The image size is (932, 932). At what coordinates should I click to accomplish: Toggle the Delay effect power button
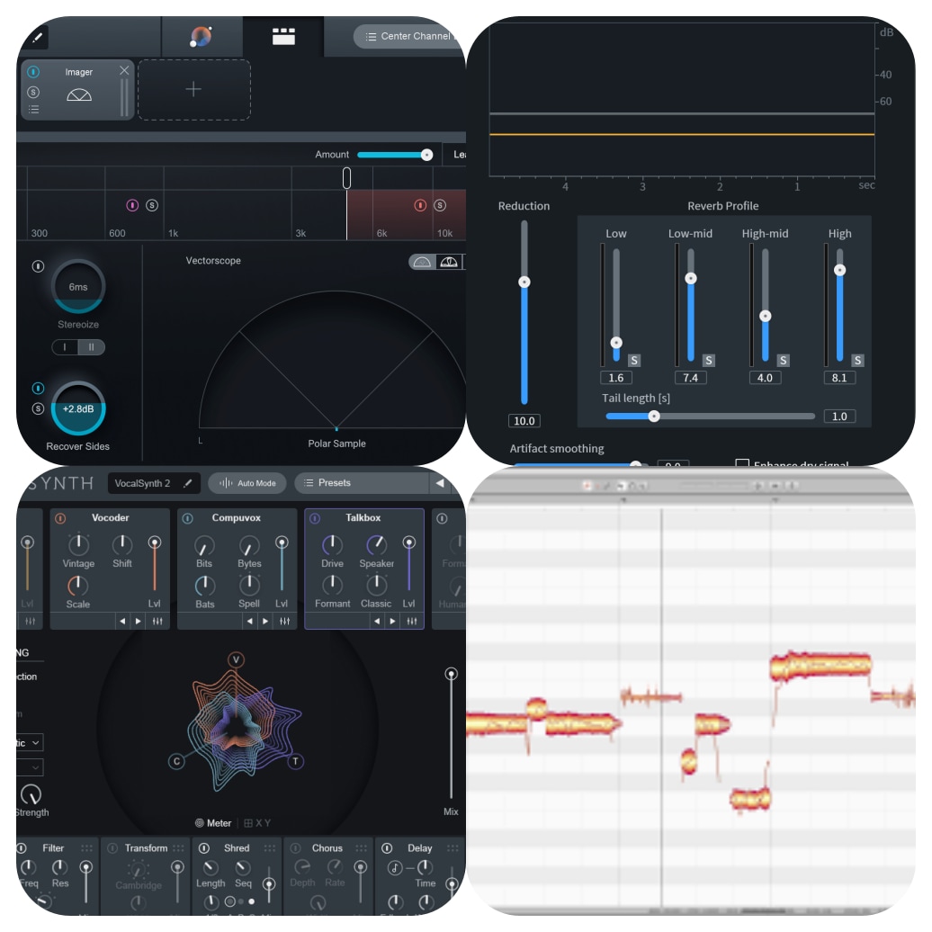point(387,848)
